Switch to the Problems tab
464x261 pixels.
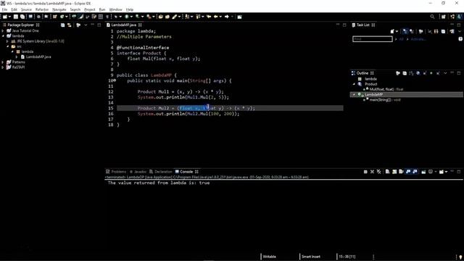[116, 172]
